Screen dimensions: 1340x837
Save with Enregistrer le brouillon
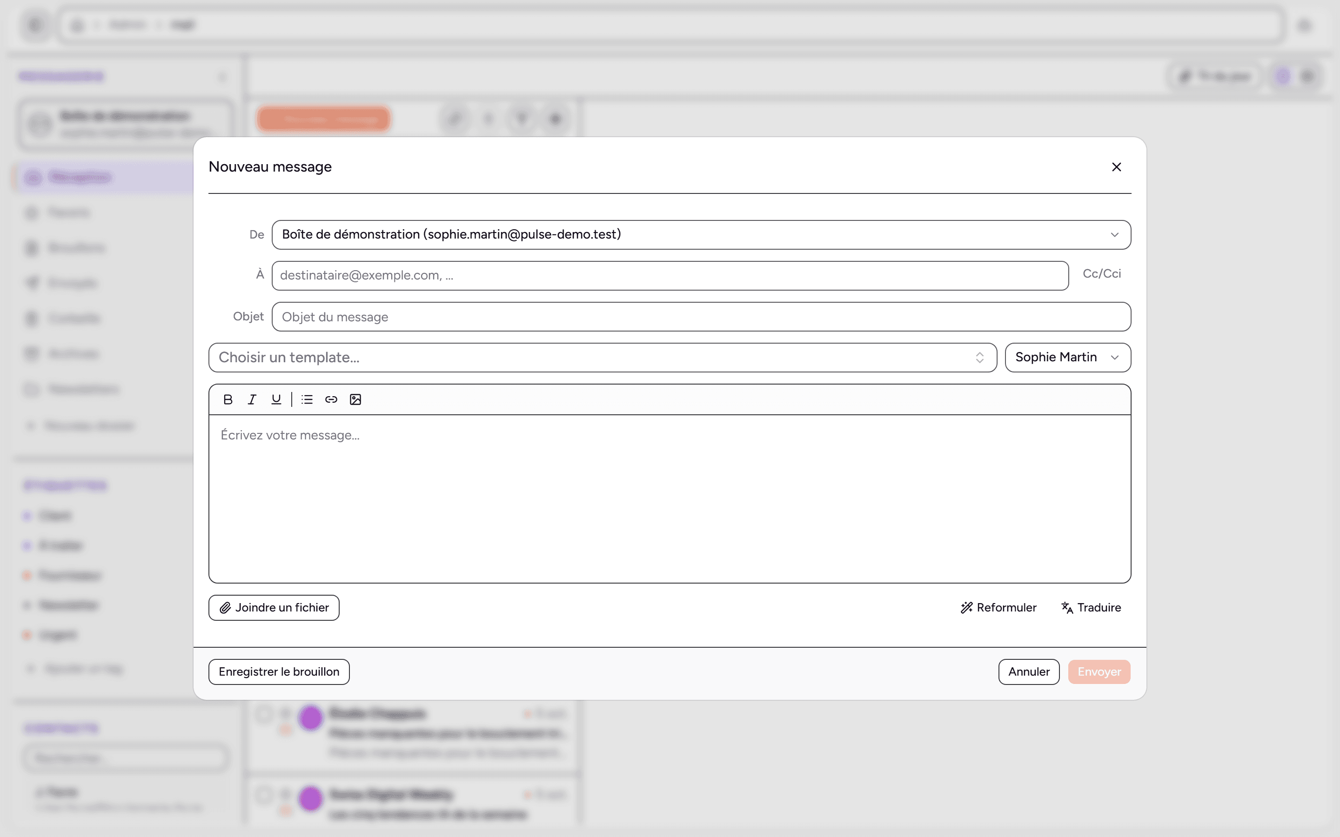coord(279,671)
